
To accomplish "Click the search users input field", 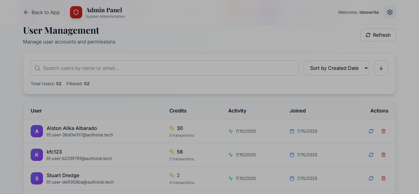I will point(165,68).
